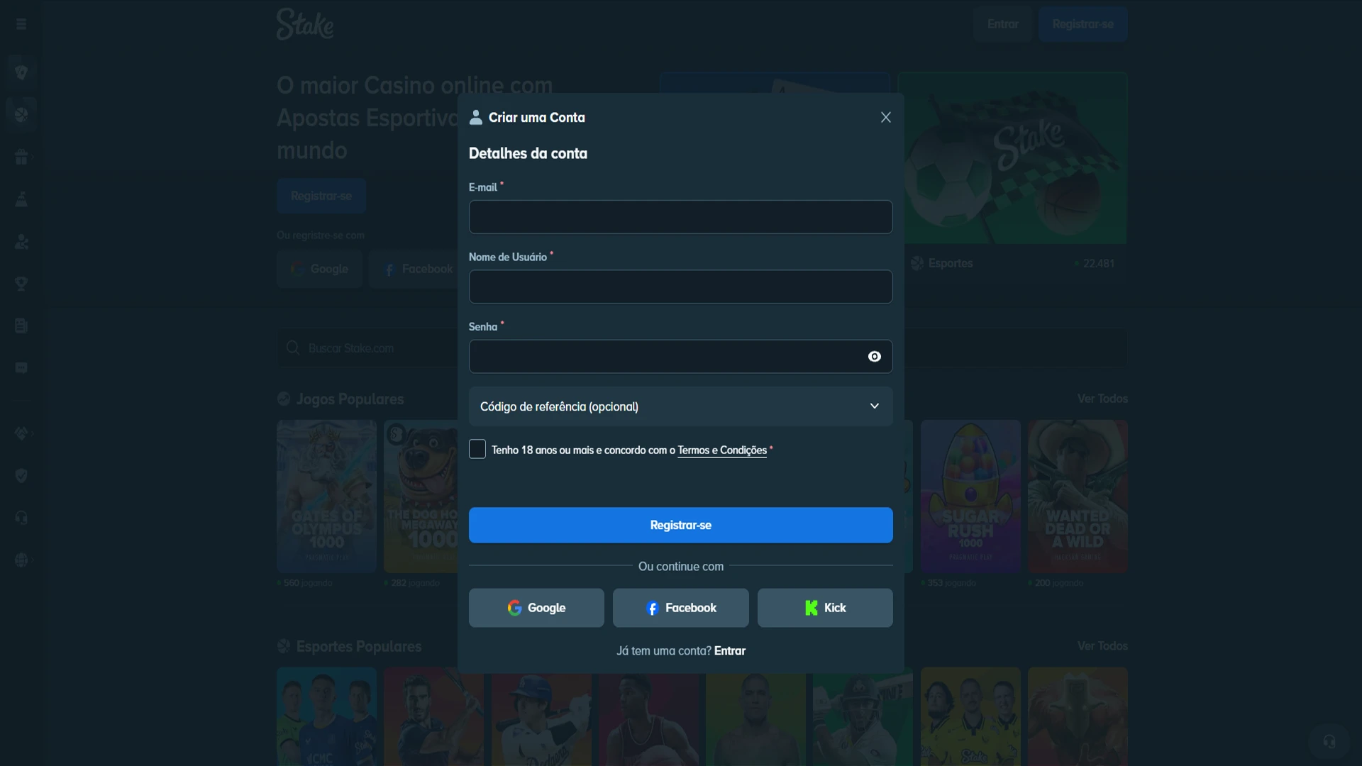Click the Esportes label under the banner
The height and width of the screenshot is (766, 1362).
950,263
